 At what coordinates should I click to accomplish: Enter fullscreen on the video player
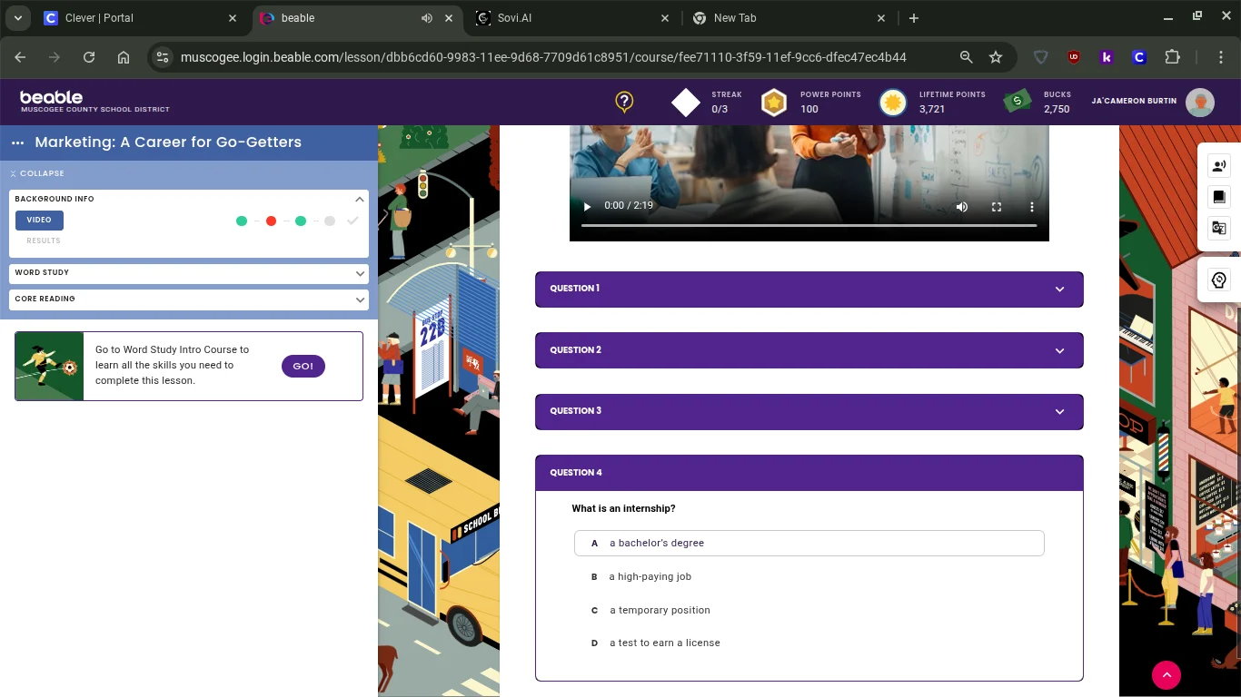pos(997,207)
